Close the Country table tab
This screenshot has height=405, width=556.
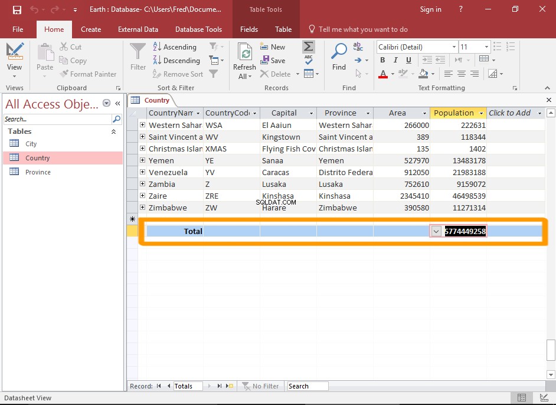548,100
